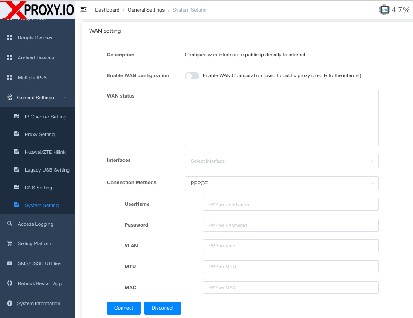
Task: Click the Disconect button
Action: pyautogui.click(x=162, y=308)
